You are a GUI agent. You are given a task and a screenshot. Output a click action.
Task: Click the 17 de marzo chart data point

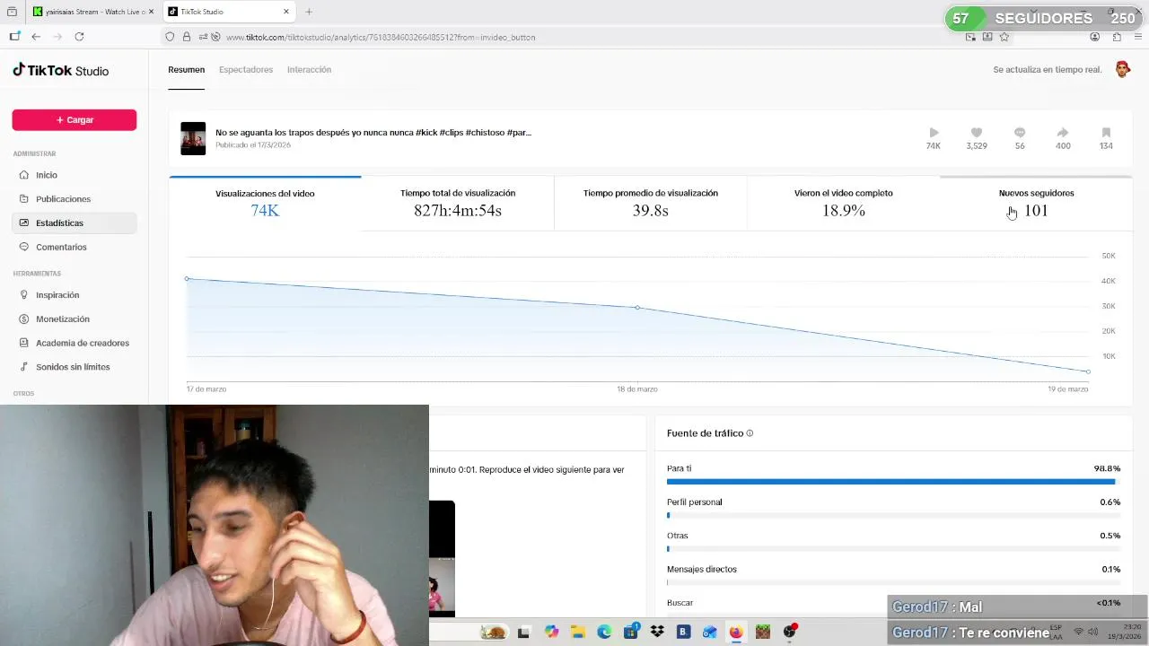coord(187,279)
